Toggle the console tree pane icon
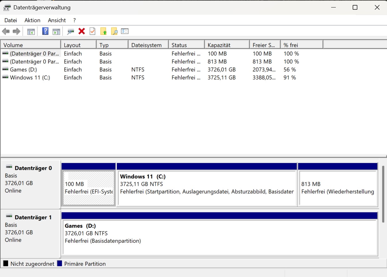 [x=31, y=31]
